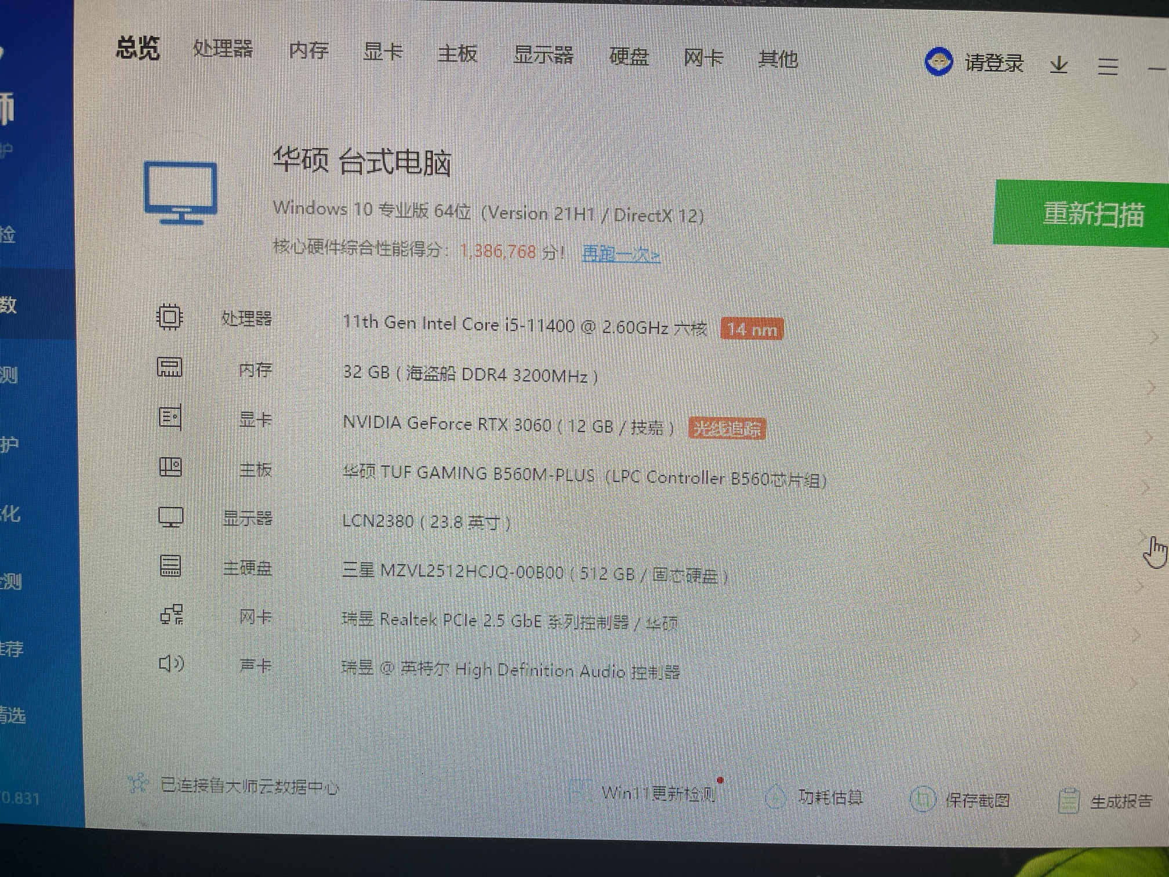Click the motherboard icon
The width and height of the screenshot is (1169, 877).
pyautogui.click(x=170, y=467)
